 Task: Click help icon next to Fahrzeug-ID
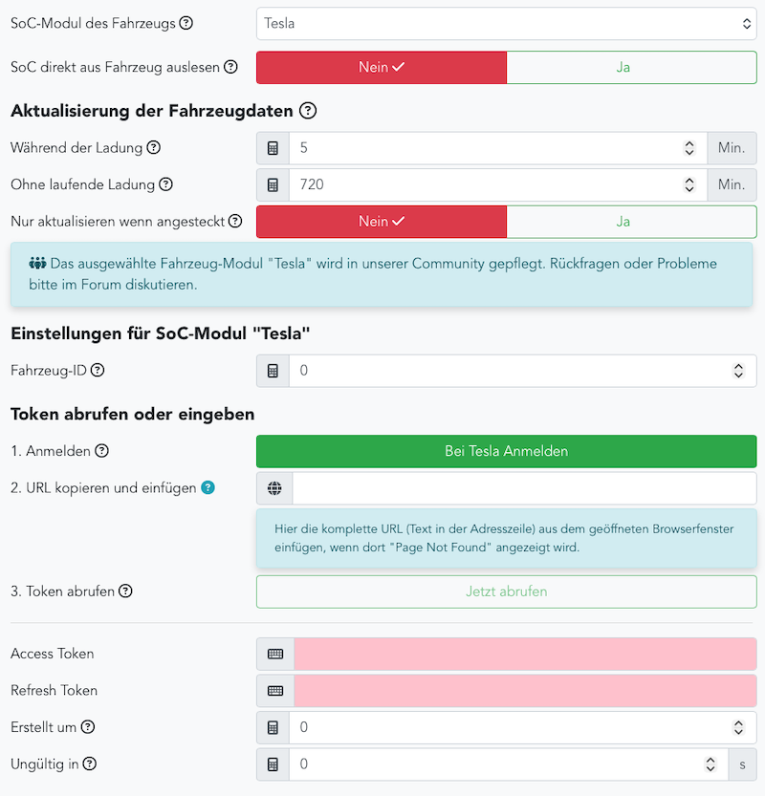98,370
